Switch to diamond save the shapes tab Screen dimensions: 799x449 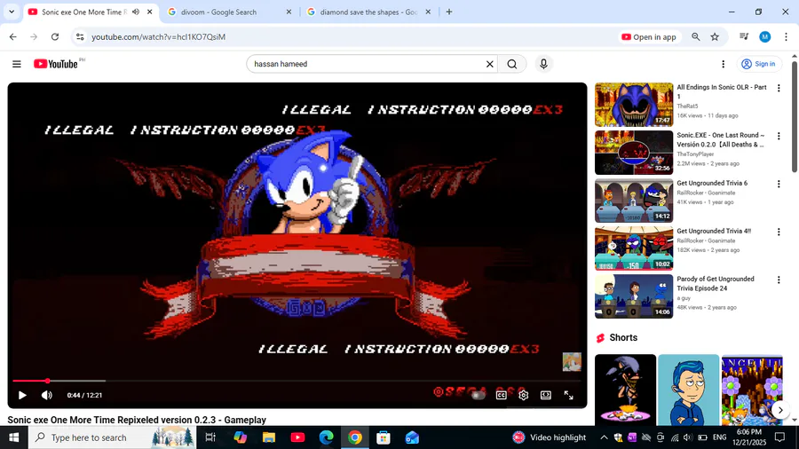click(368, 12)
